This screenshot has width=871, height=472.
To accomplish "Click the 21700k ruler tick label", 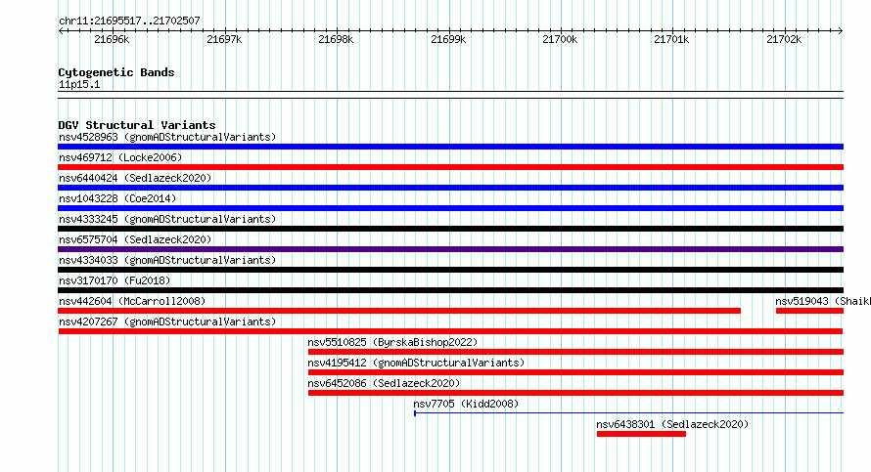I will 560,39.
